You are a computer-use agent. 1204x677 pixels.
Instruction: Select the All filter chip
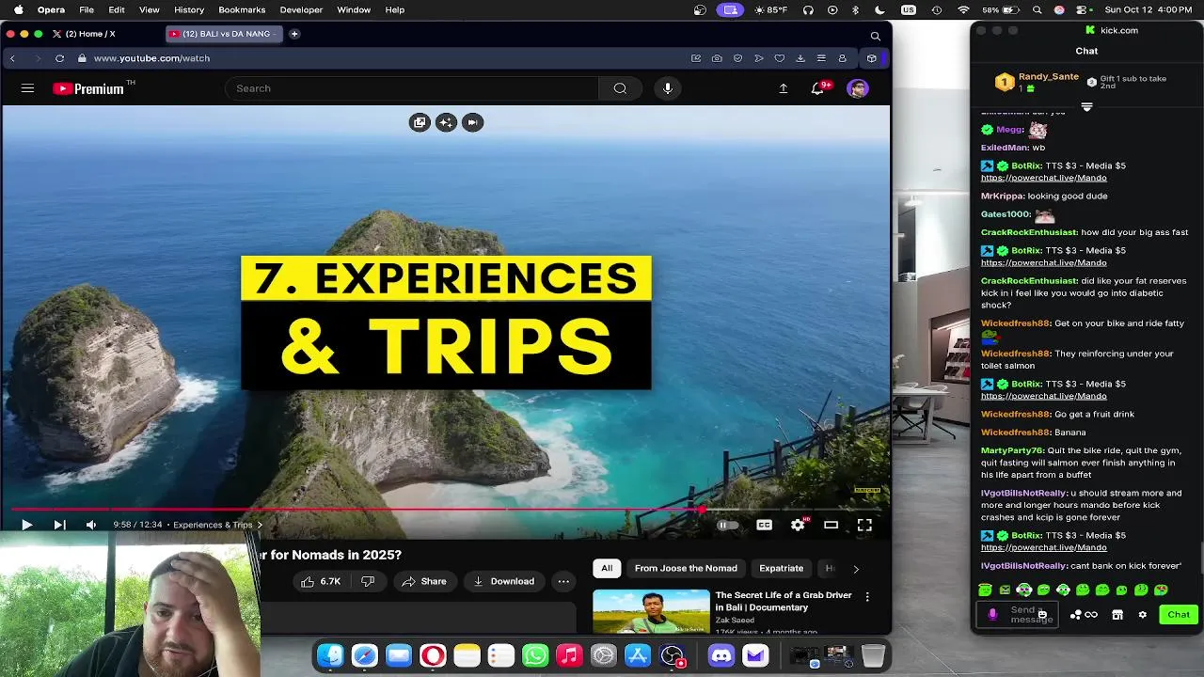click(x=607, y=568)
